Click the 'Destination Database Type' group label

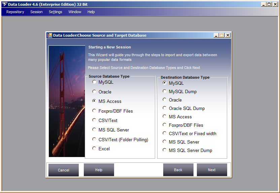185,77
